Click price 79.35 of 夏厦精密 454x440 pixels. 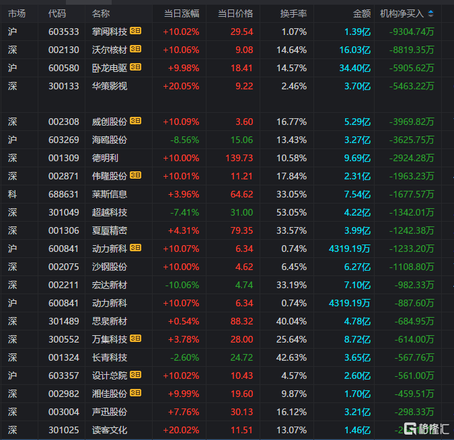241,230
